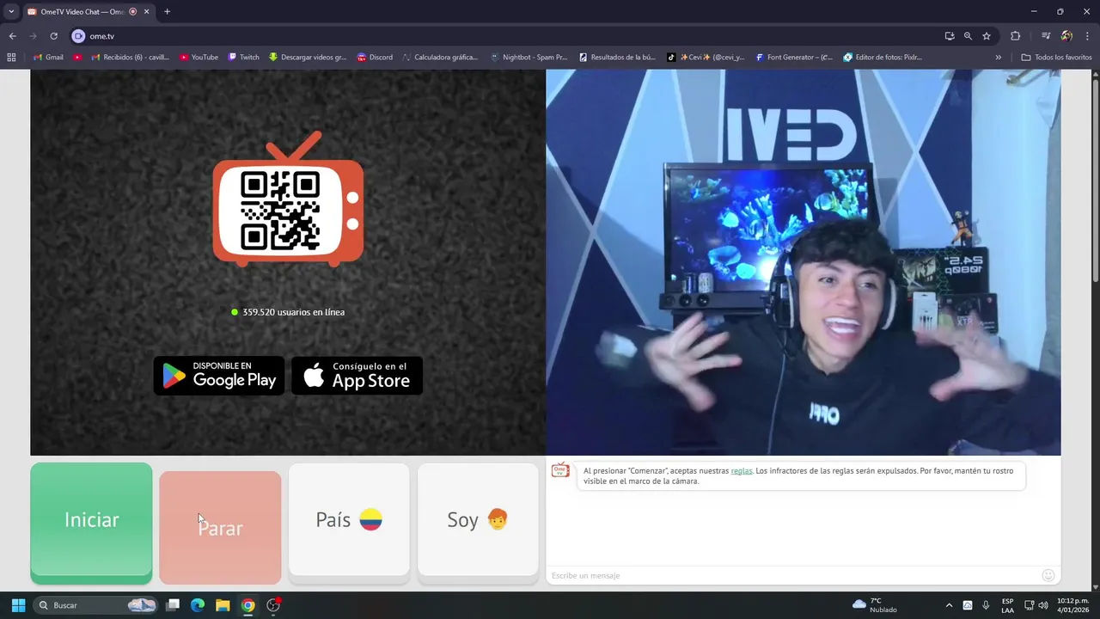1100x619 pixels.
Task: Open the Editor de fotos Pixlr bookmark
Action: 883,58
